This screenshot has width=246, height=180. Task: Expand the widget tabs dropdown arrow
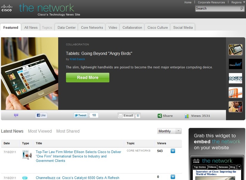[239, 167]
